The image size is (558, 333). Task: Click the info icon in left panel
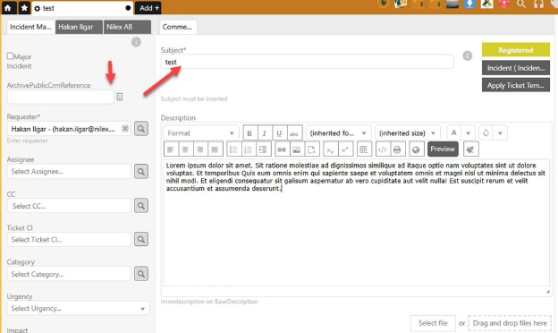pos(136,42)
